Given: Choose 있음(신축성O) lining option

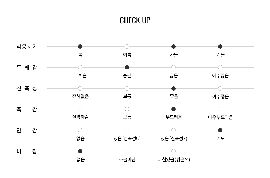Looking at the screenshot, I should point(127,130).
